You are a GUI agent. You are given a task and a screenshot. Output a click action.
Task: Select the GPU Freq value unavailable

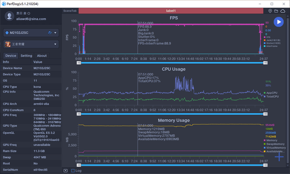point(42,145)
